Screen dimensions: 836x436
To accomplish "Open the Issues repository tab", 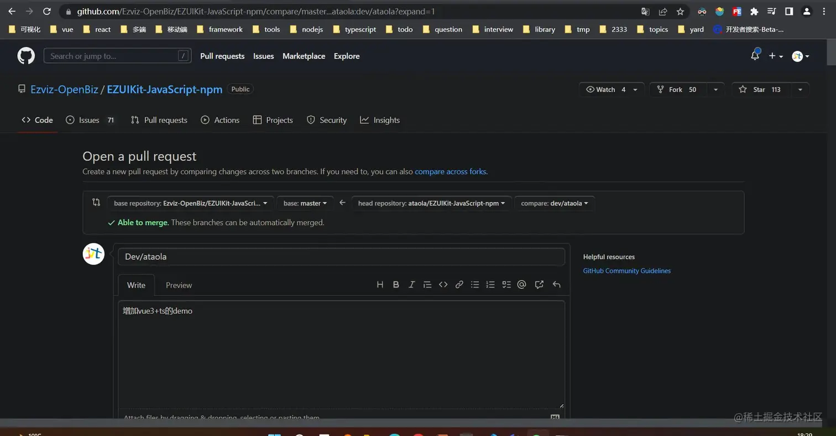I will point(90,120).
